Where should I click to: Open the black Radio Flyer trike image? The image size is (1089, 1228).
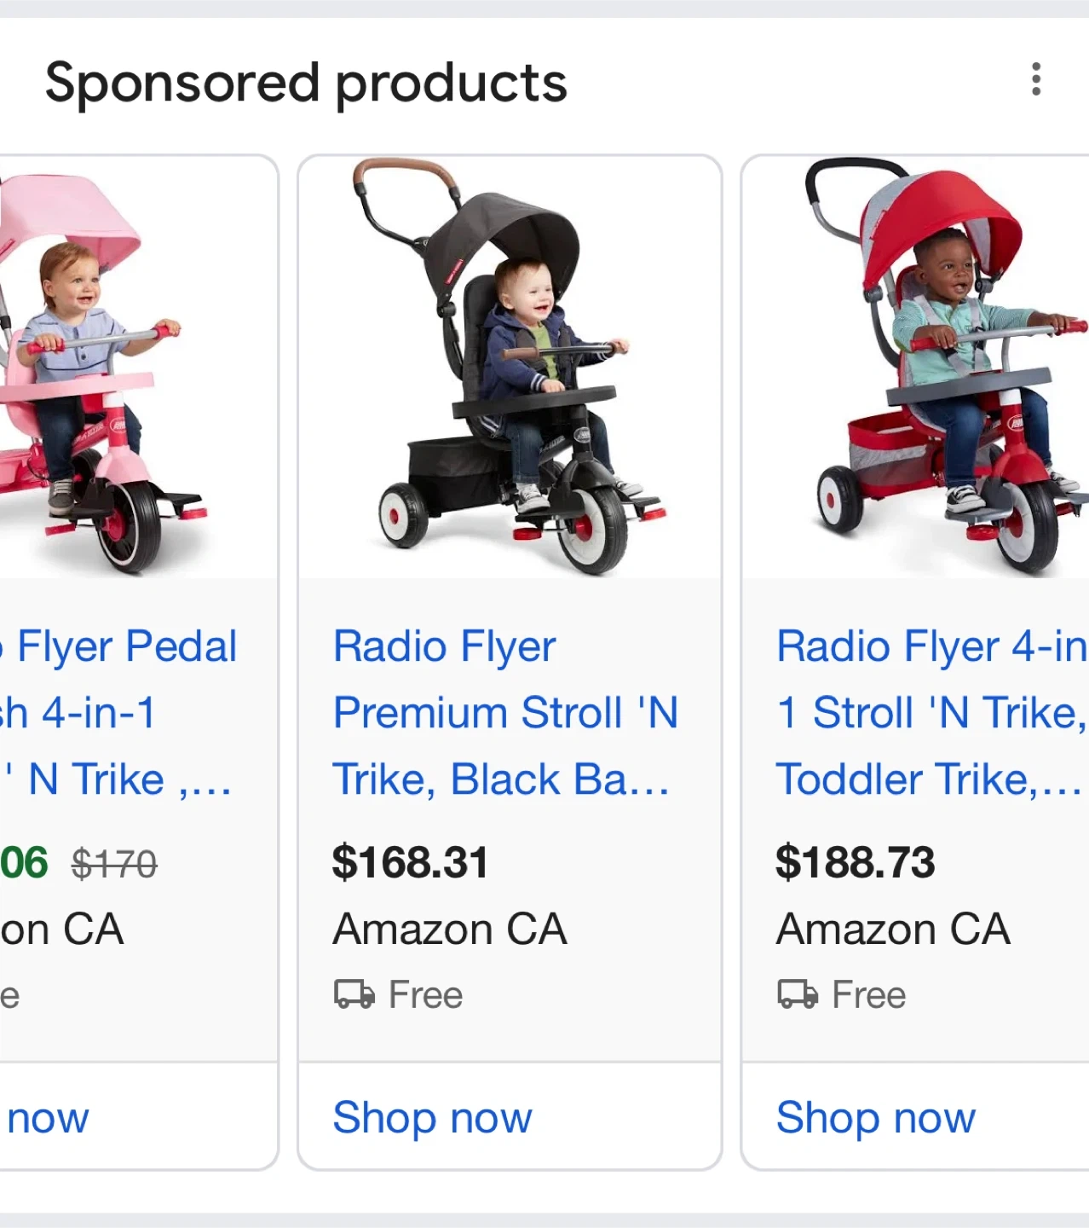click(x=510, y=367)
